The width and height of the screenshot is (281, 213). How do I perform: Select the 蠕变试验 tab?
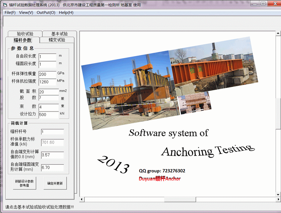pos(57,40)
